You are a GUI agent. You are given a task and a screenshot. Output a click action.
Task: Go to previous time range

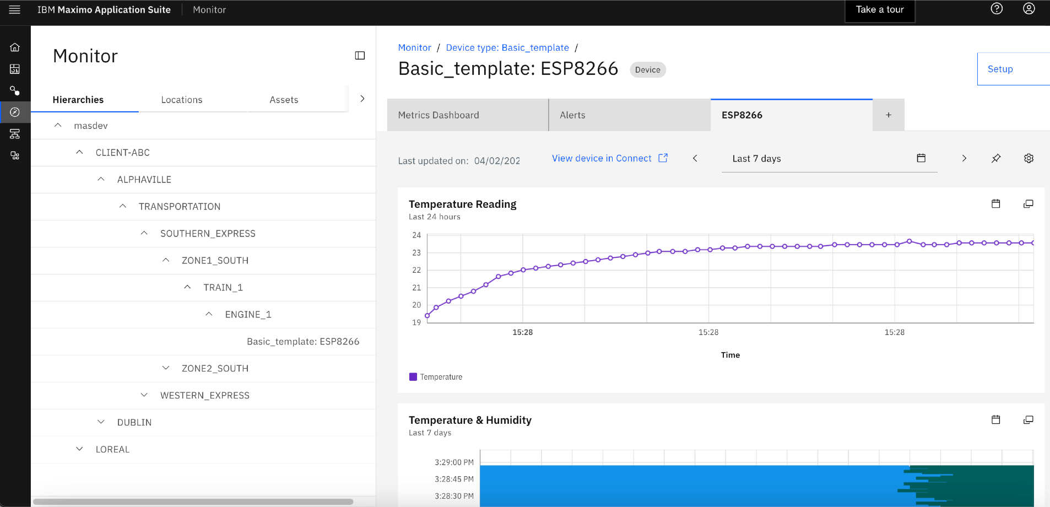click(695, 158)
